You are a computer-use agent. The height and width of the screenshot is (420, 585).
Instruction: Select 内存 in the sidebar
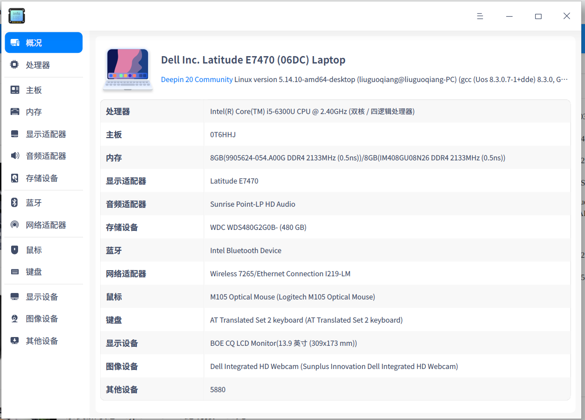pos(44,112)
